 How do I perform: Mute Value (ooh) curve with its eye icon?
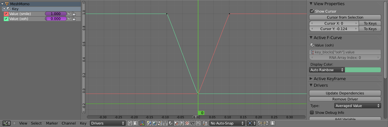pyautogui.click(x=69, y=19)
